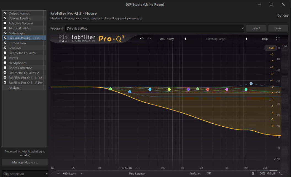Click the Load button
The width and height of the screenshot is (292, 177).
point(256,28)
